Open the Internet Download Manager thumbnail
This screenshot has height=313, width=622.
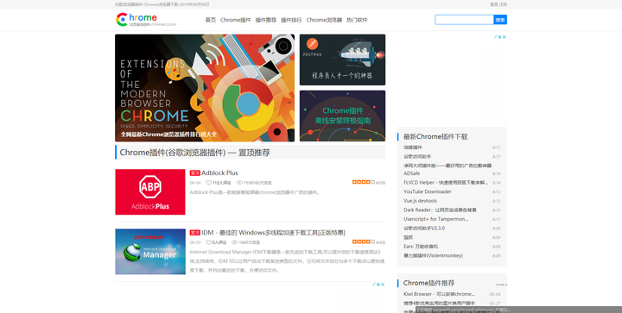point(150,252)
